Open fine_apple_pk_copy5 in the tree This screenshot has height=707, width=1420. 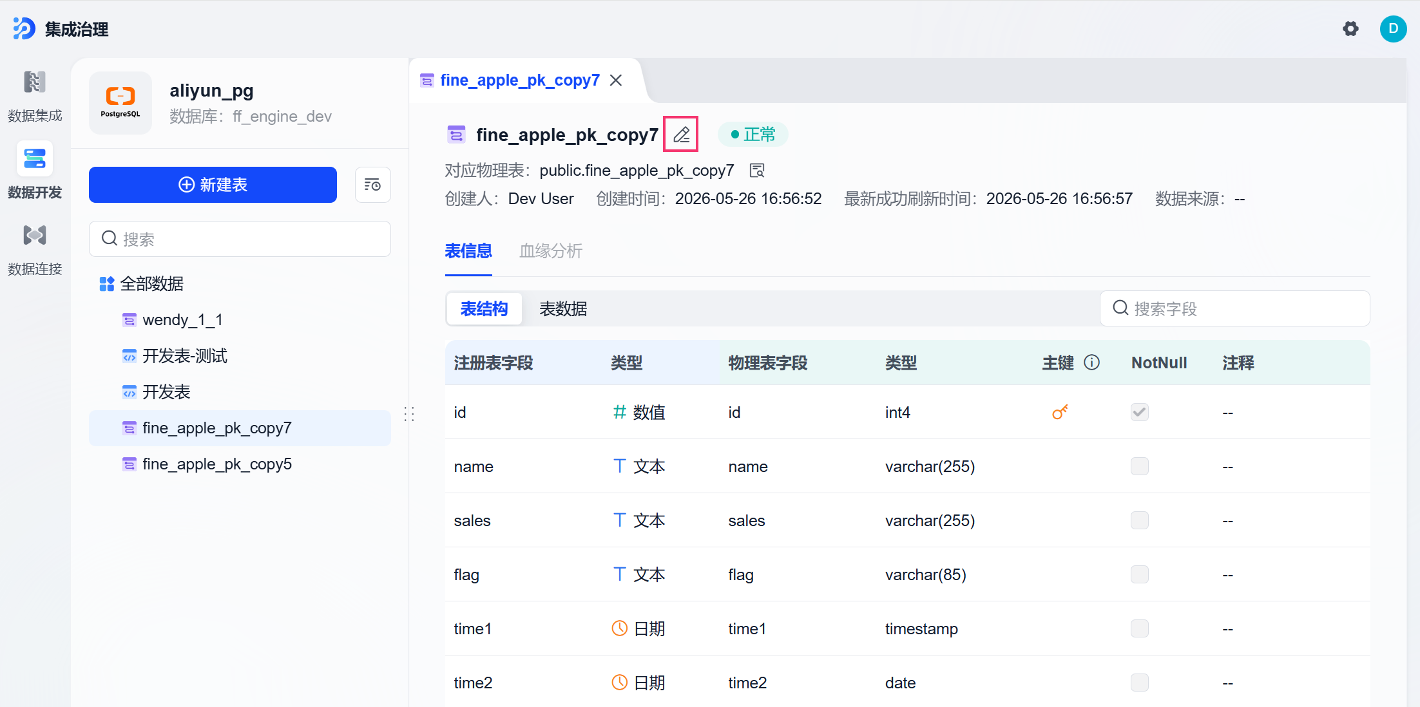click(x=240, y=464)
